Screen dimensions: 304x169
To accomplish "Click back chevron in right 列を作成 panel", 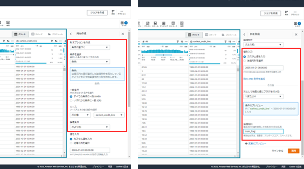I will pyautogui.click(x=244, y=34).
